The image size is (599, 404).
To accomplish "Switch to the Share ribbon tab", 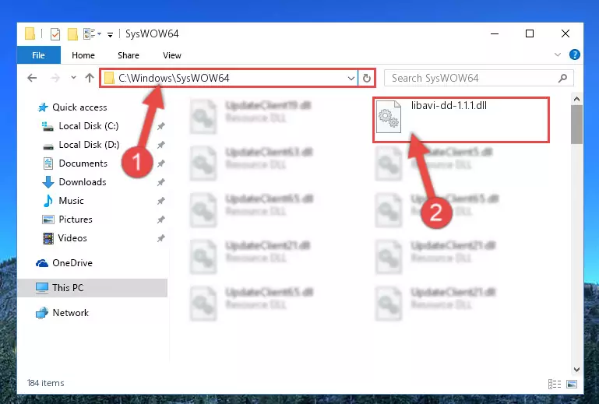I will point(129,55).
